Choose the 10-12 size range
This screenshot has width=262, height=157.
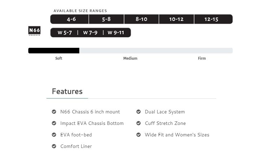point(176,19)
